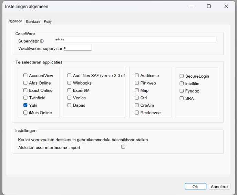Close the Instellingen algemeen dialog
This screenshot has height=195, width=237.
(x=226, y=6)
